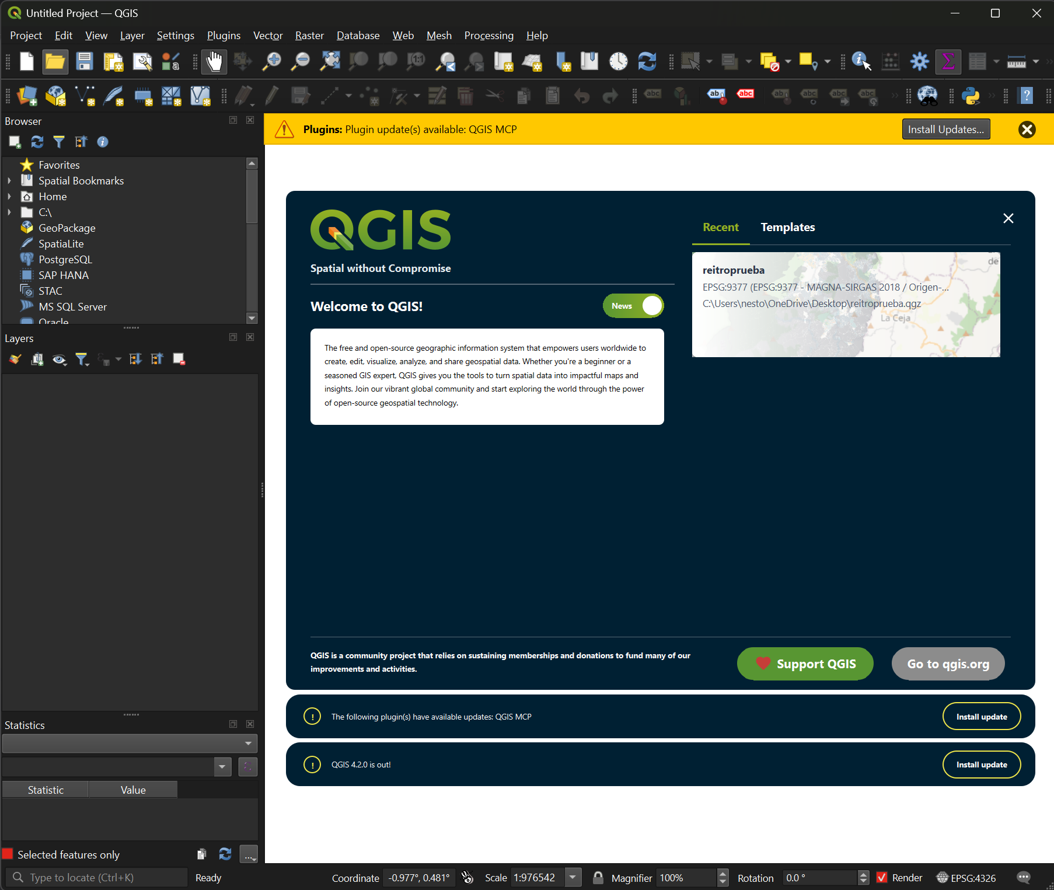
Task: Click the Zoom Full extent icon
Action: pyautogui.click(x=330, y=61)
